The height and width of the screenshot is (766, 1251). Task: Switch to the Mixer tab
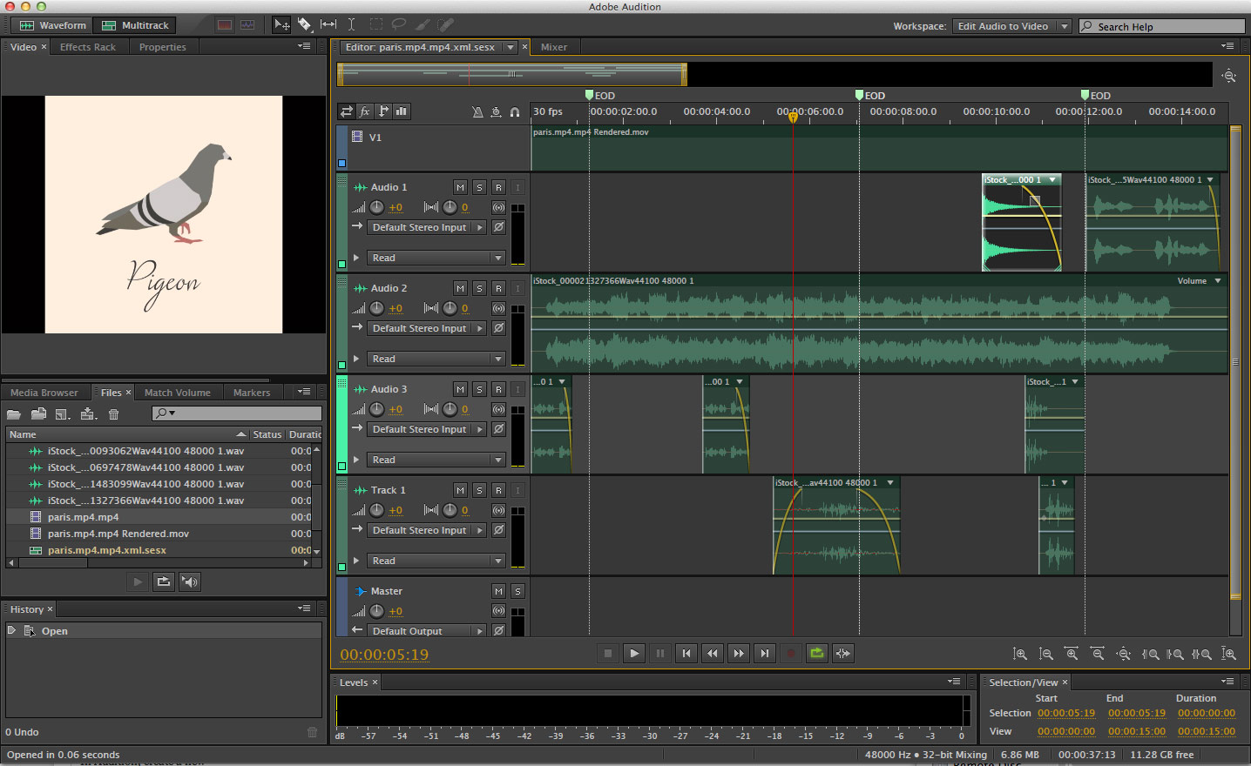click(x=554, y=47)
